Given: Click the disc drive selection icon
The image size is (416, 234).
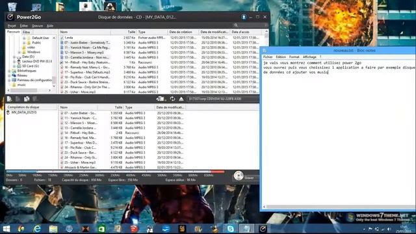Looking at the screenshot, I should pyautogui.click(x=161, y=99).
